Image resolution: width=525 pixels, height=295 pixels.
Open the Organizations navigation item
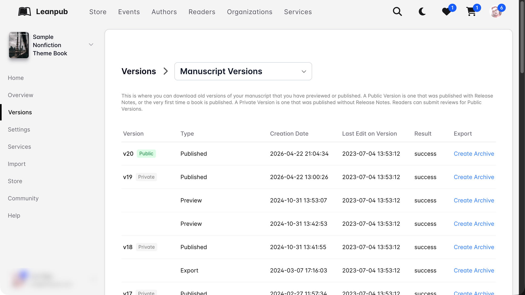pyautogui.click(x=249, y=12)
